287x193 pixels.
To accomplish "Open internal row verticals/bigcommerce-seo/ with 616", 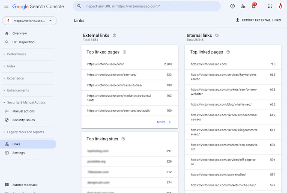I will (x=233, y=132).
